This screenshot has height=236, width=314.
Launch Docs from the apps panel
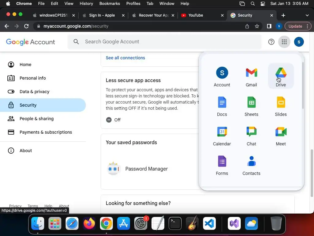222,106
